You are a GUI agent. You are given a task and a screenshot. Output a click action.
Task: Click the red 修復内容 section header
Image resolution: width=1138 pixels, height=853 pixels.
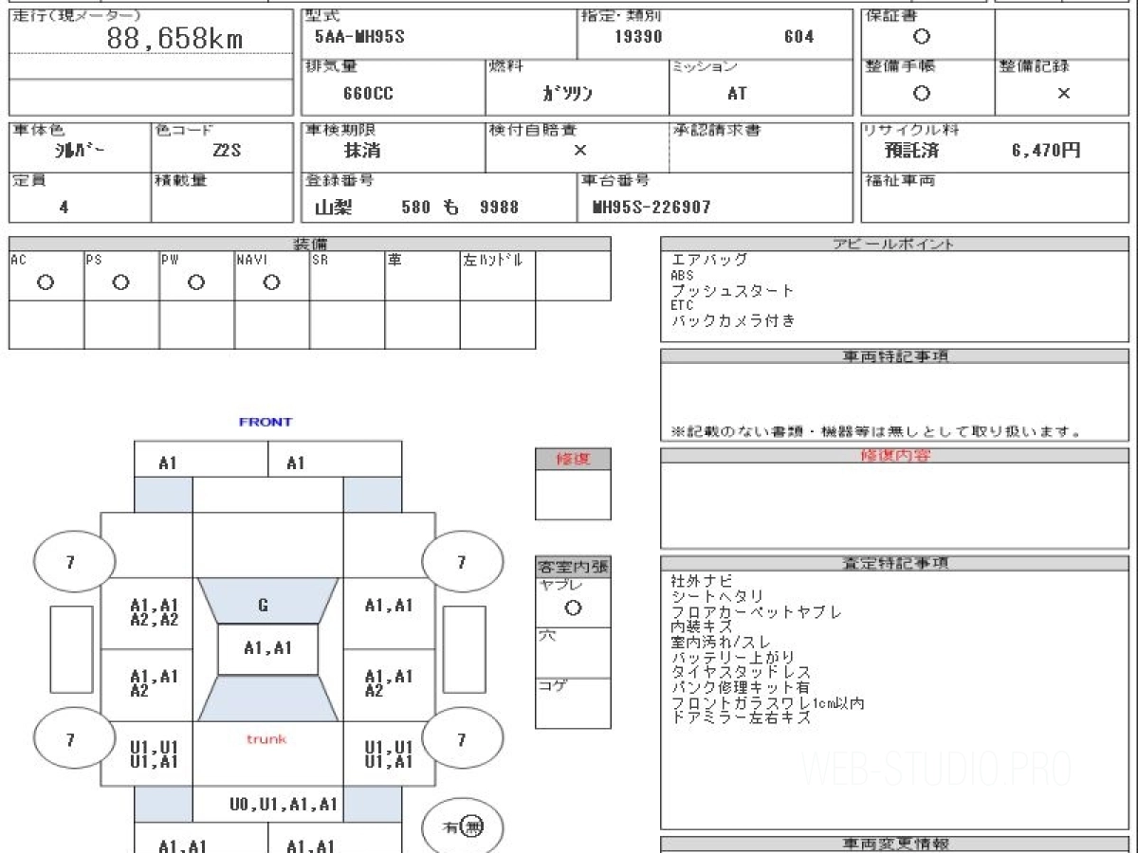(x=895, y=456)
